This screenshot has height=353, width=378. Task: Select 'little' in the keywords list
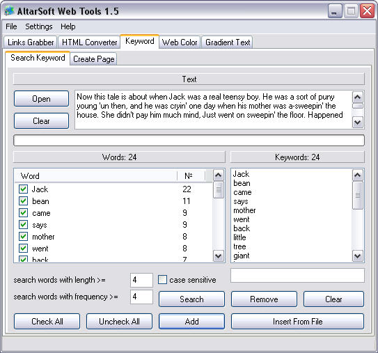pyautogui.click(x=239, y=237)
